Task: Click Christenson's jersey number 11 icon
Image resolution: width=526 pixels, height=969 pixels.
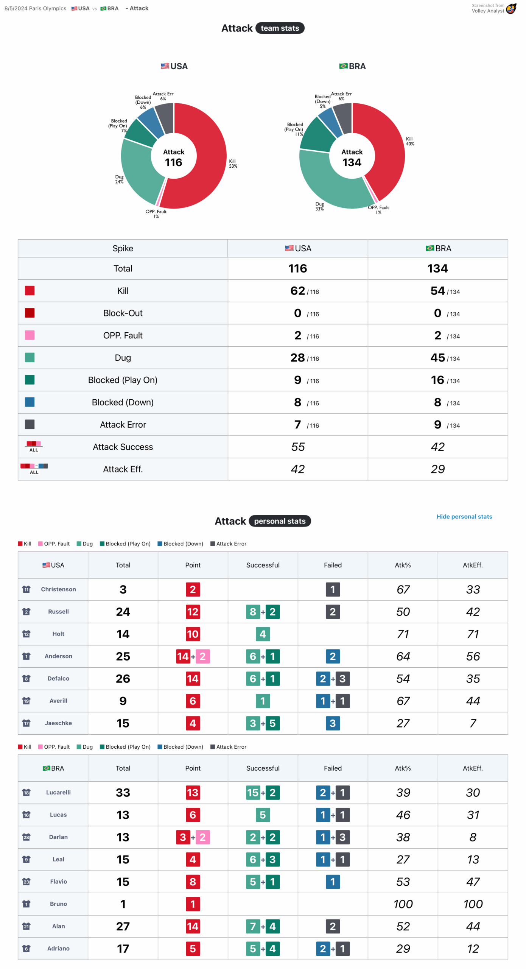Action: coord(26,589)
